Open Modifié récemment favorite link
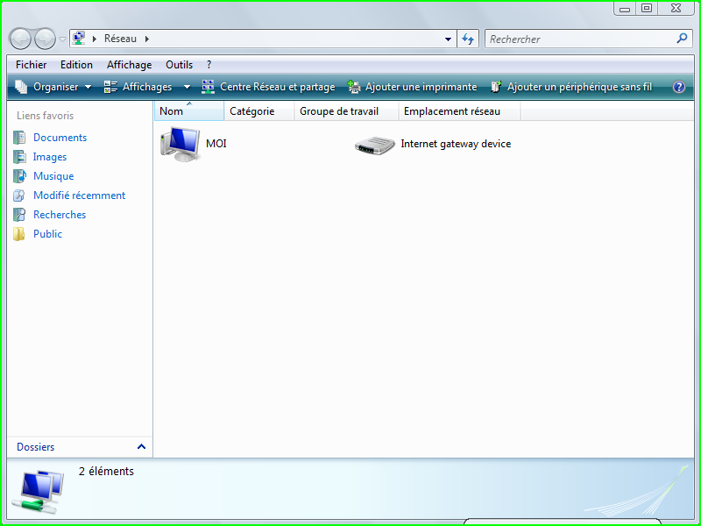701x526 pixels. pyautogui.click(x=79, y=195)
